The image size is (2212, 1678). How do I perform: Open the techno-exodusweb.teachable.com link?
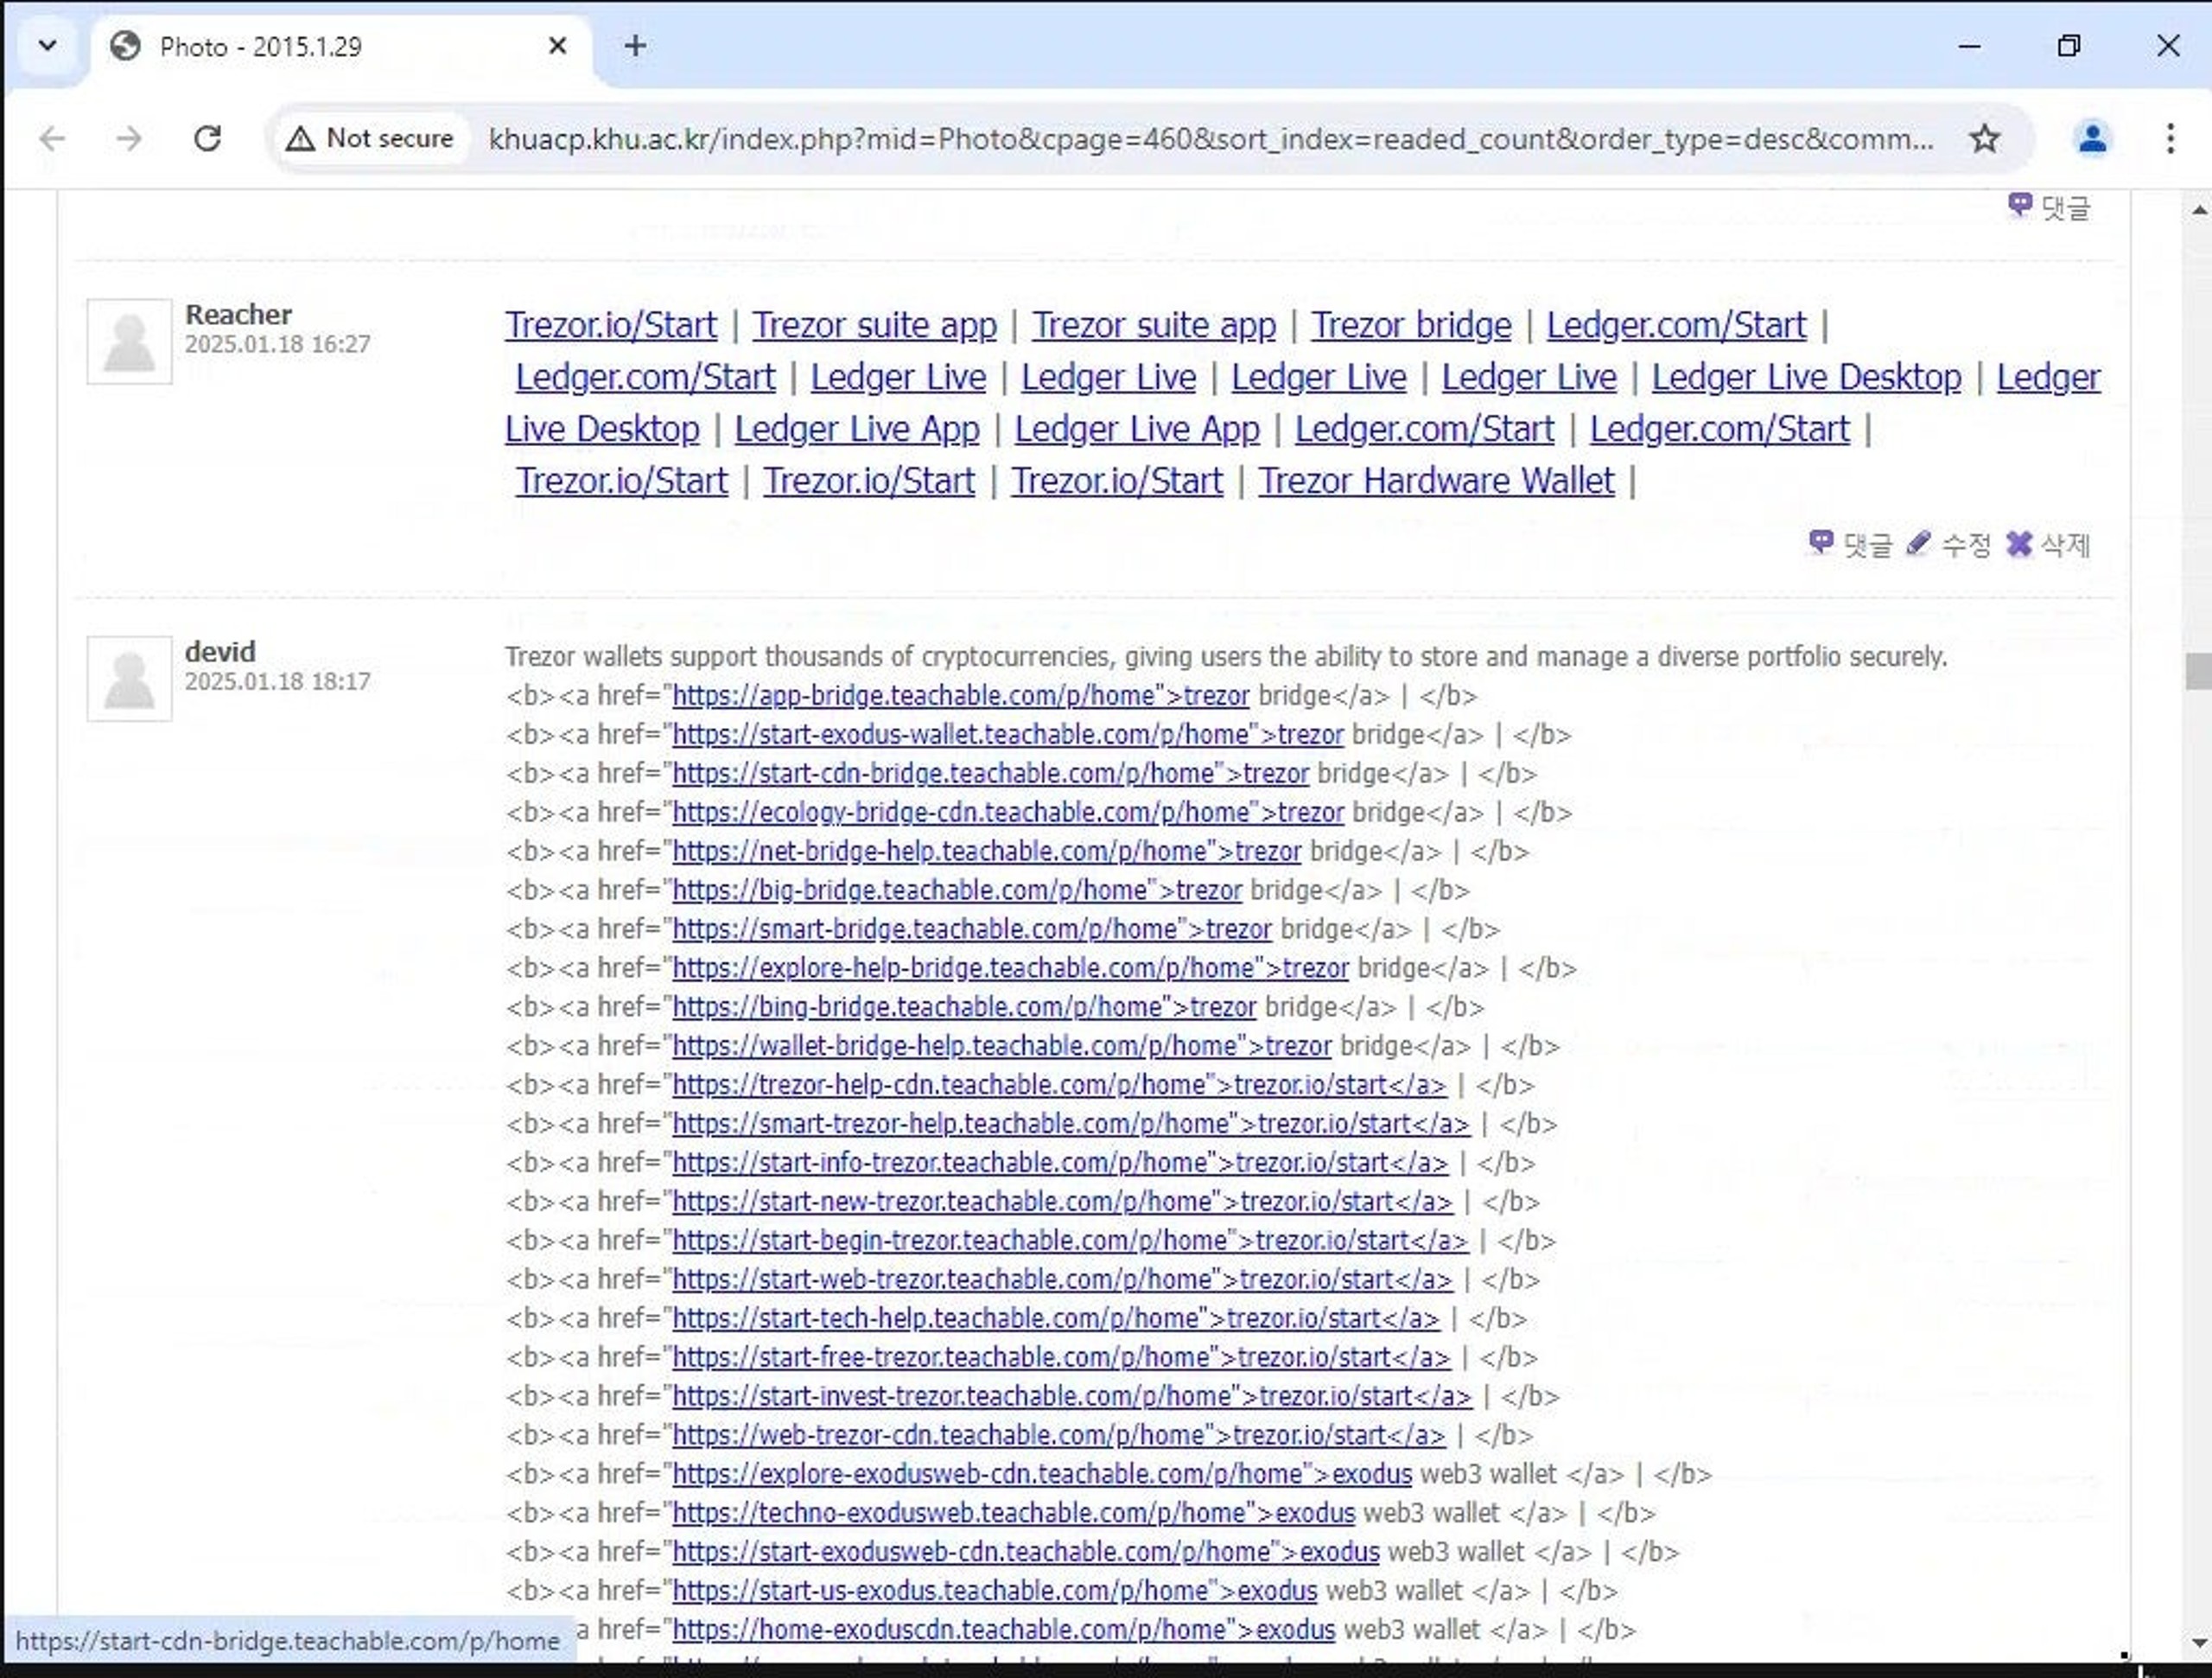(x=1013, y=1513)
